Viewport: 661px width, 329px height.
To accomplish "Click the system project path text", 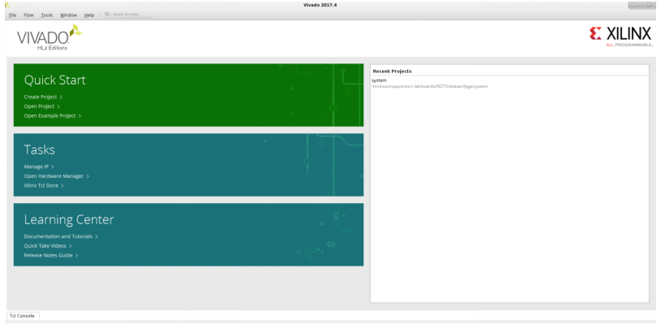I will click(x=429, y=86).
